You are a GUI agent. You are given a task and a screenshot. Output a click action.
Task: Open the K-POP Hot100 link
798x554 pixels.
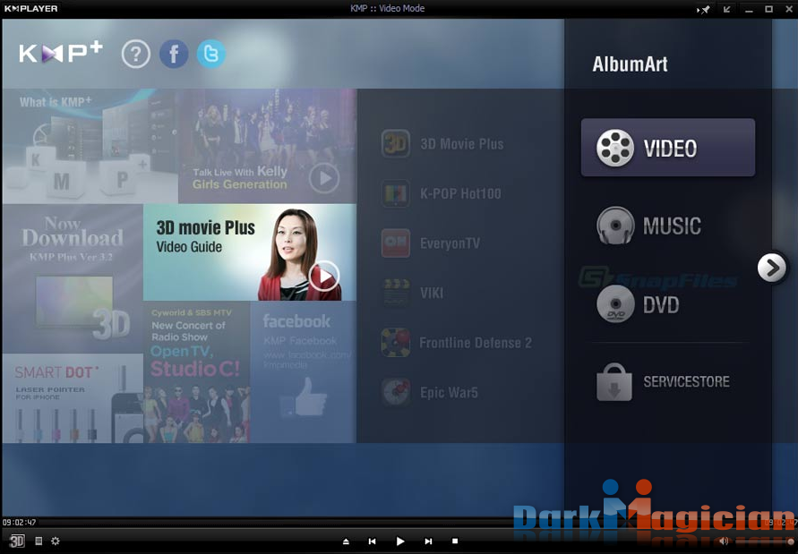coord(460,194)
